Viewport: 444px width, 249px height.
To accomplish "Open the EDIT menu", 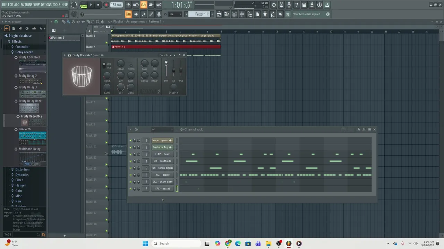I will 10,4.
